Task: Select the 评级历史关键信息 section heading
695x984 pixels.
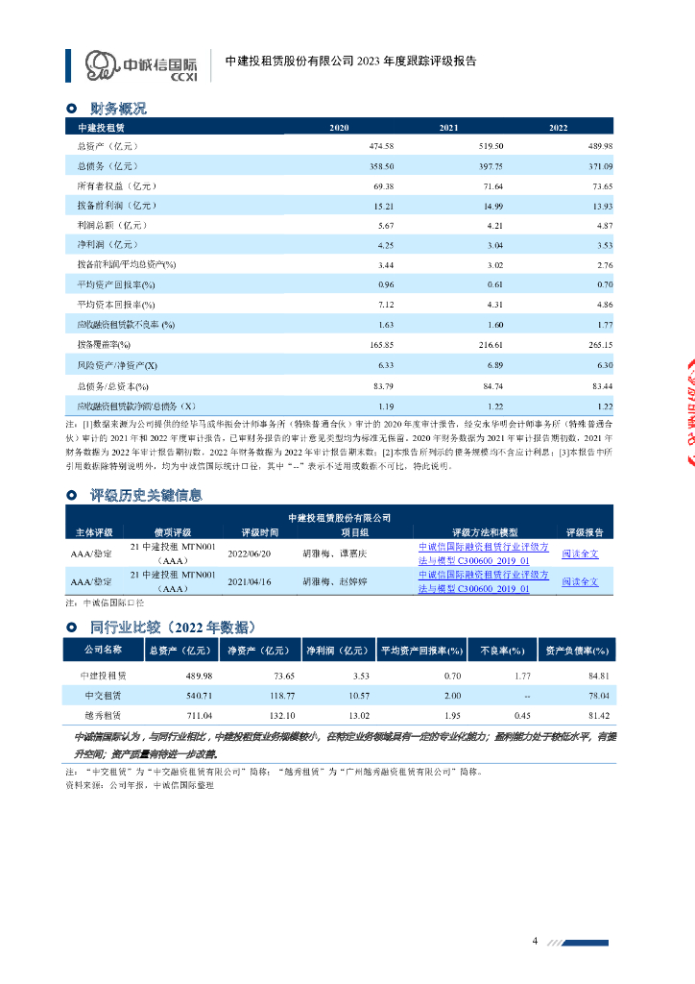Action: tap(146, 495)
